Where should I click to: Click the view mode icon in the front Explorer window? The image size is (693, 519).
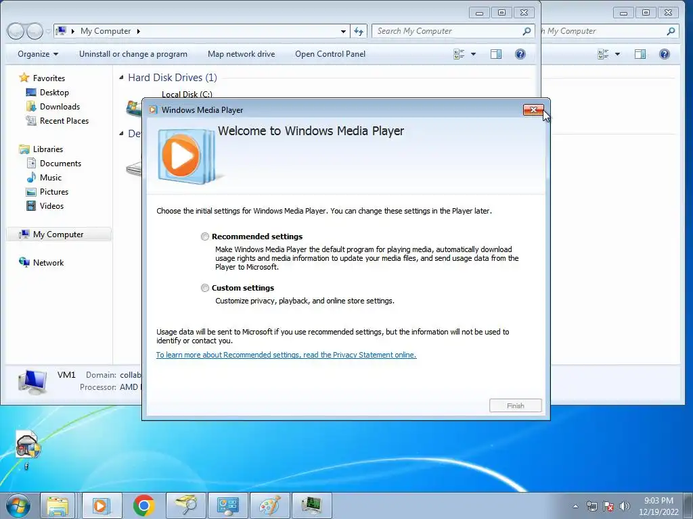[x=460, y=54]
